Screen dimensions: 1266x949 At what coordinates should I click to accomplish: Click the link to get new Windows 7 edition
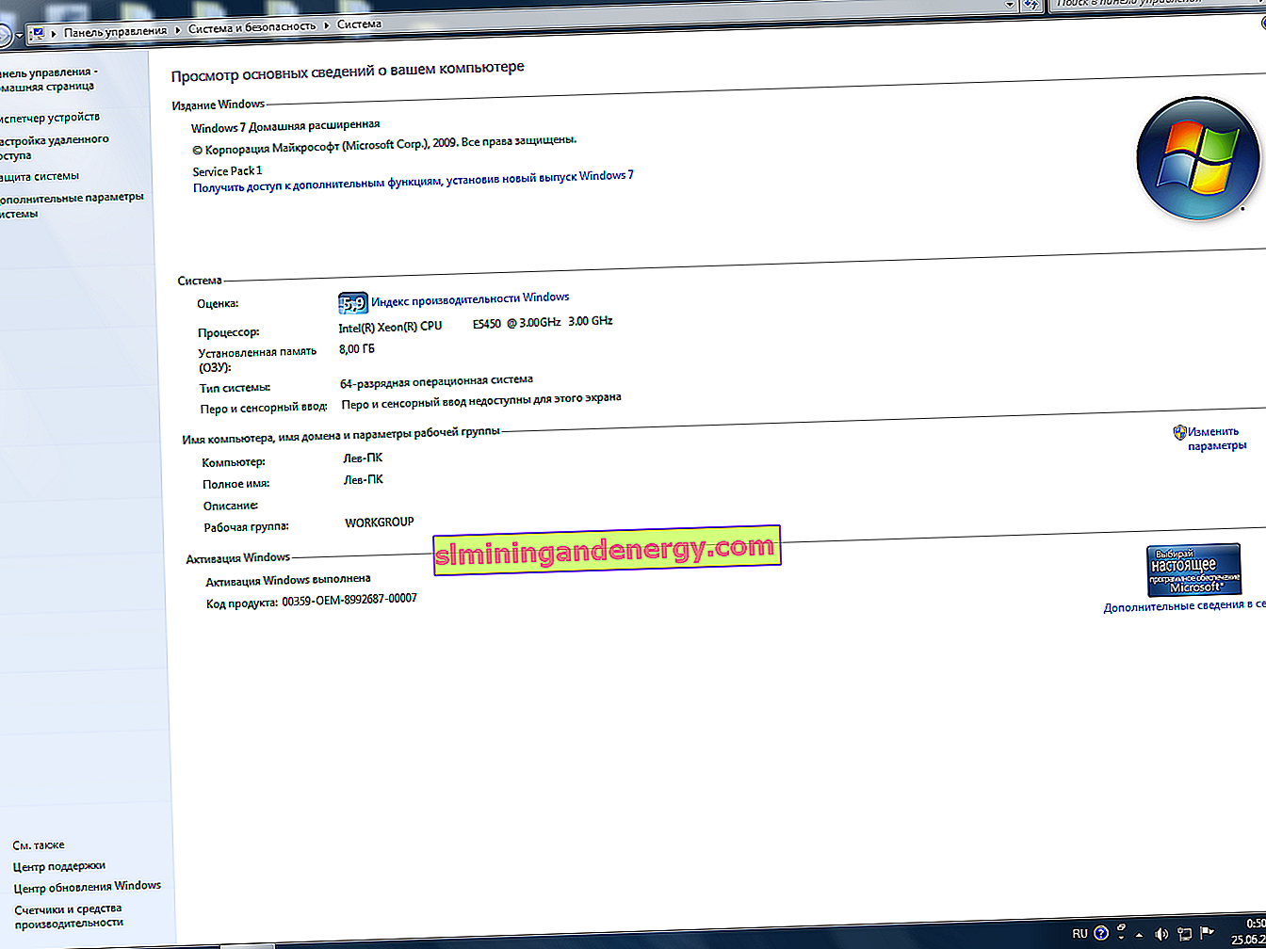click(x=414, y=181)
